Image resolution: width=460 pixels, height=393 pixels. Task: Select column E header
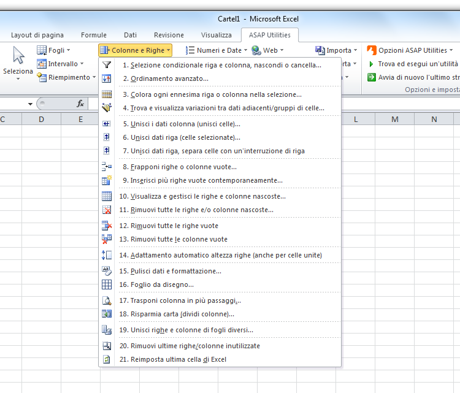pos(80,119)
